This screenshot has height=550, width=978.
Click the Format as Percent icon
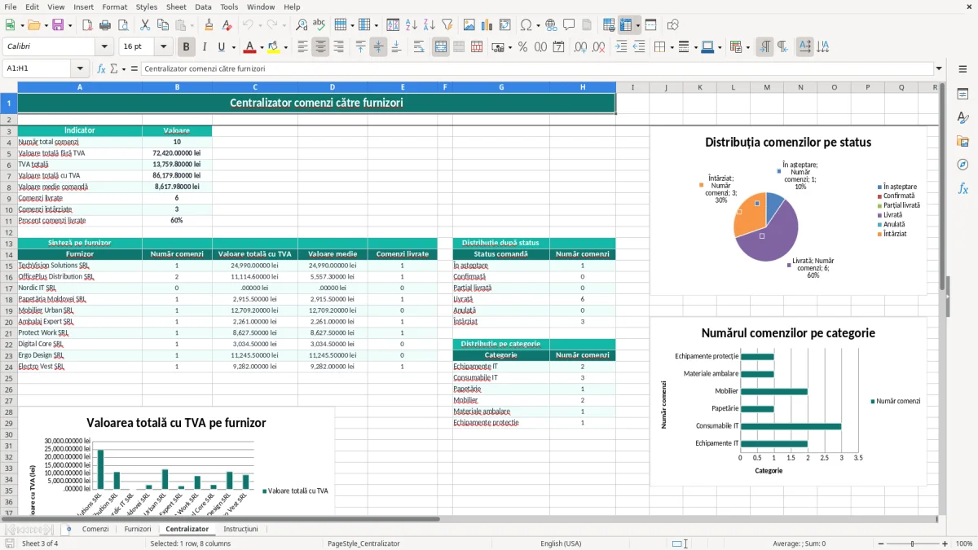pyautogui.click(x=522, y=47)
